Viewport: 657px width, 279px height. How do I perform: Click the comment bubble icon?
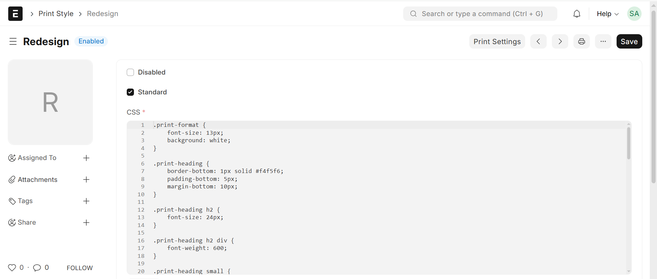click(37, 268)
